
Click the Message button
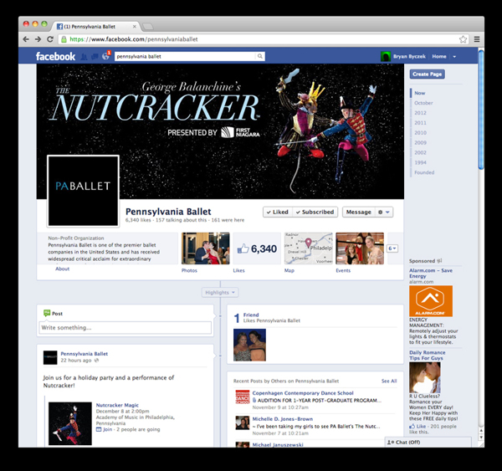pyautogui.click(x=359, y=212)
